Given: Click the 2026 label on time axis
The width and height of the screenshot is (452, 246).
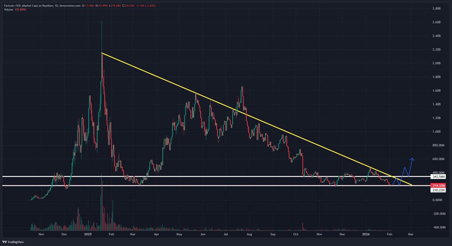Looking at the screenshot, I should (366, 234).
